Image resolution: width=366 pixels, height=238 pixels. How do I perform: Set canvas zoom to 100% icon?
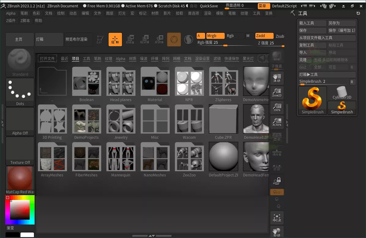(277, 107)
